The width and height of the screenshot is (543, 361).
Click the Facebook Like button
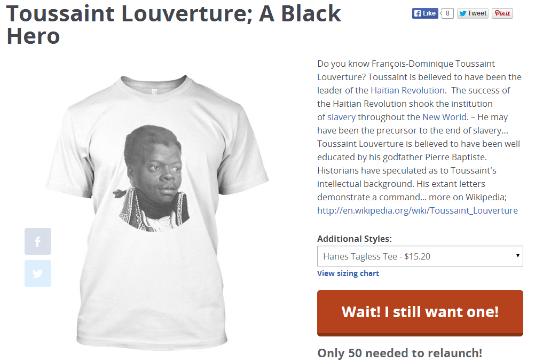click(425, 13)
